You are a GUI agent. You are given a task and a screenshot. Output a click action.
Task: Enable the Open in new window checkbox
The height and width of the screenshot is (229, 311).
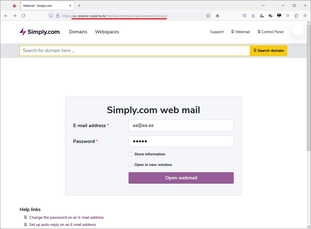(x=131, y=165)
